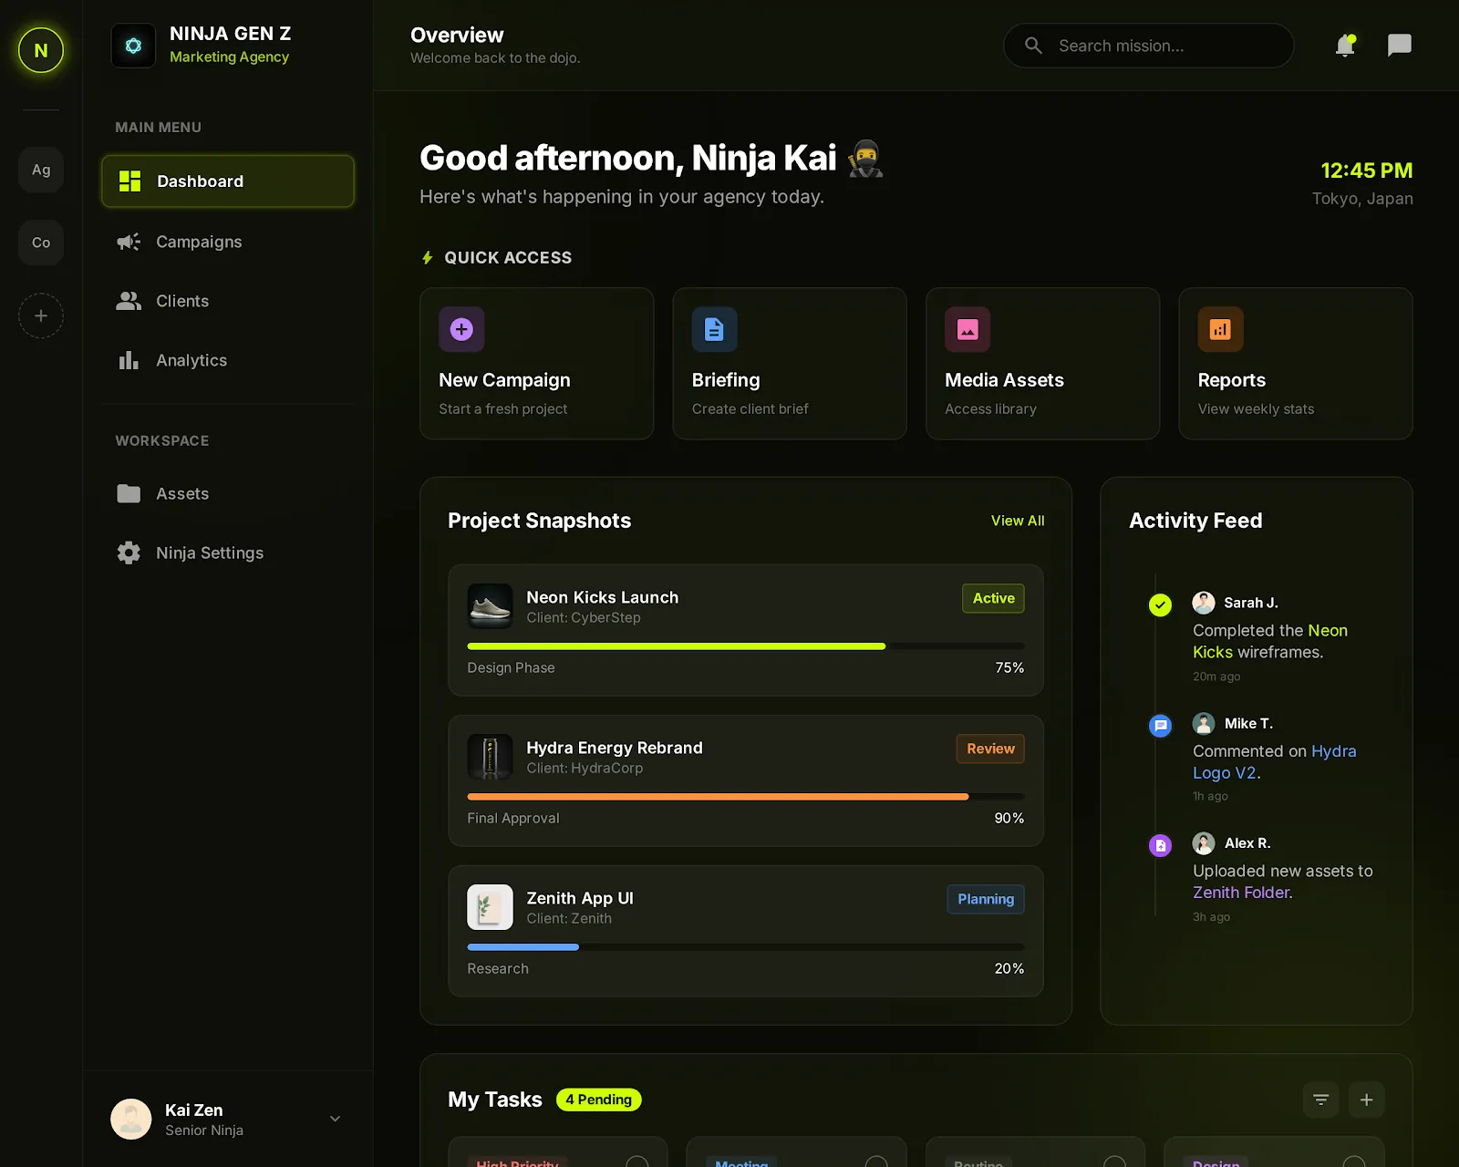Click the Reports weekly stats icon
The width and height of the screenshot is (1459, 1167).
1220,329
